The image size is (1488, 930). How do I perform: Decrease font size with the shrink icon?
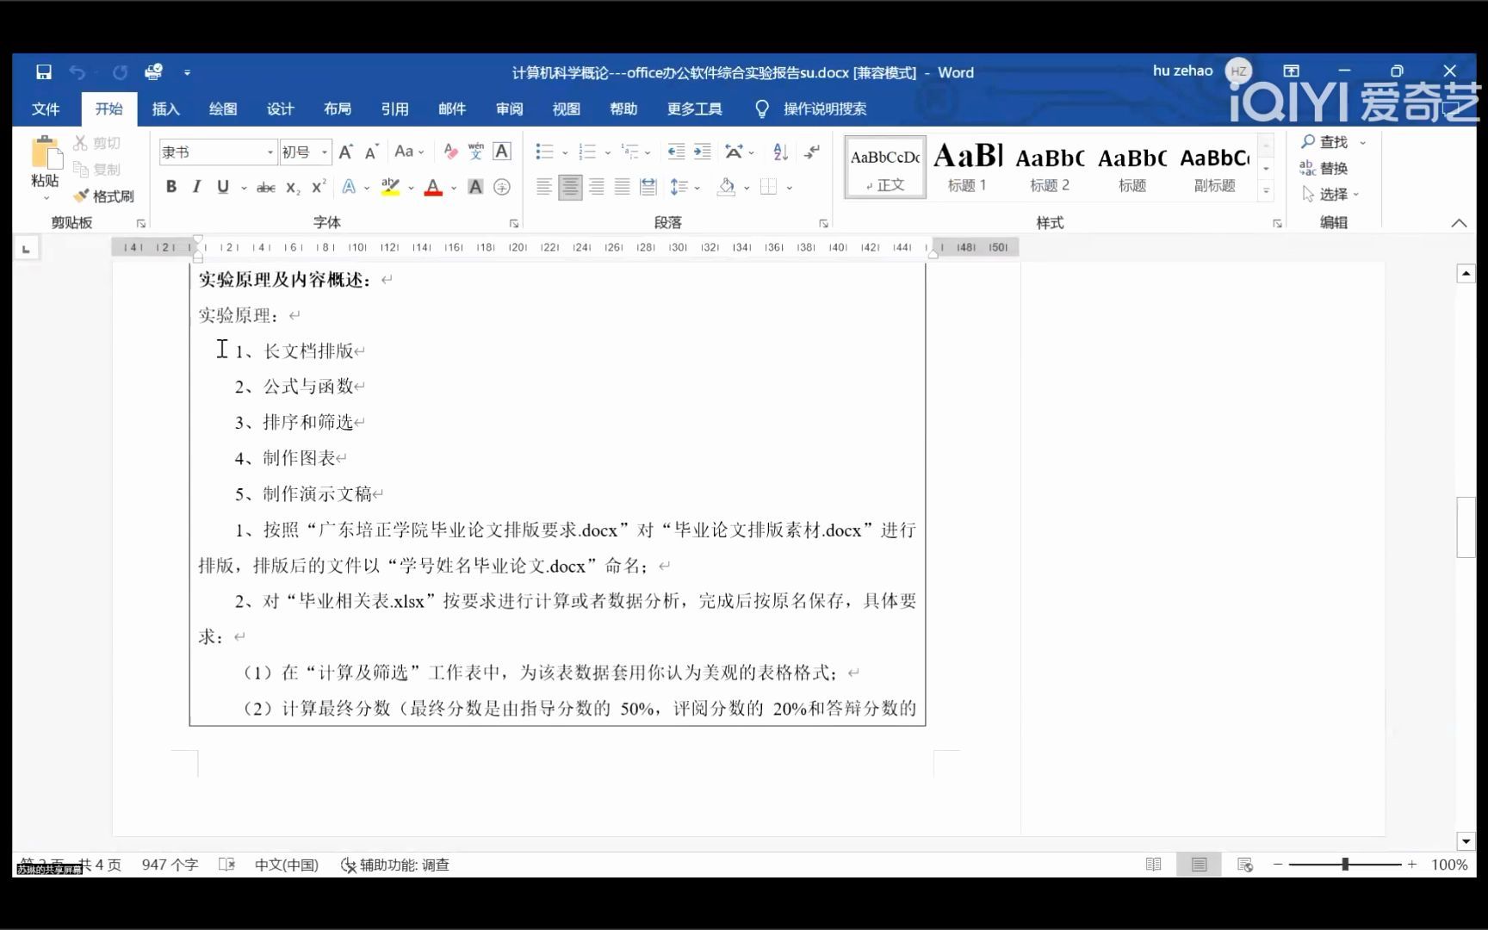click(372, 152)
